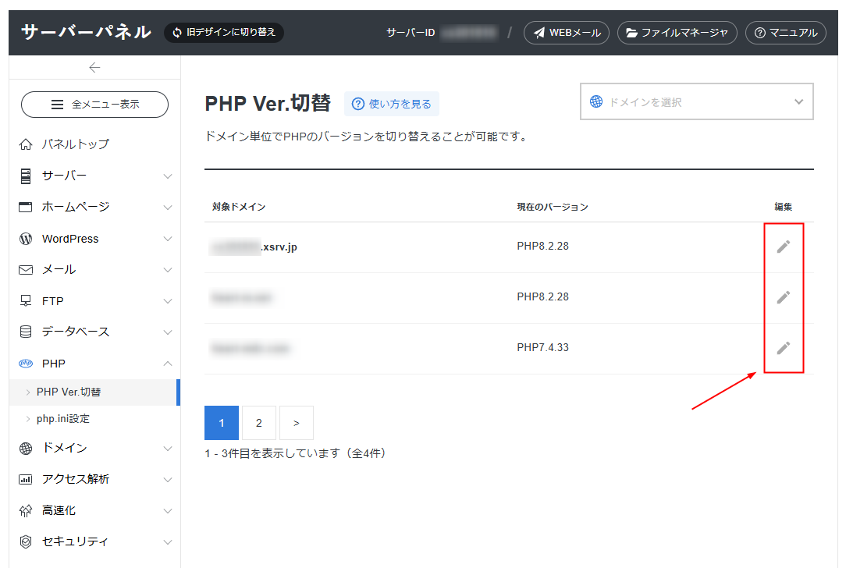
Task: Open the マニュアル help button
Action: coord(786,33)
